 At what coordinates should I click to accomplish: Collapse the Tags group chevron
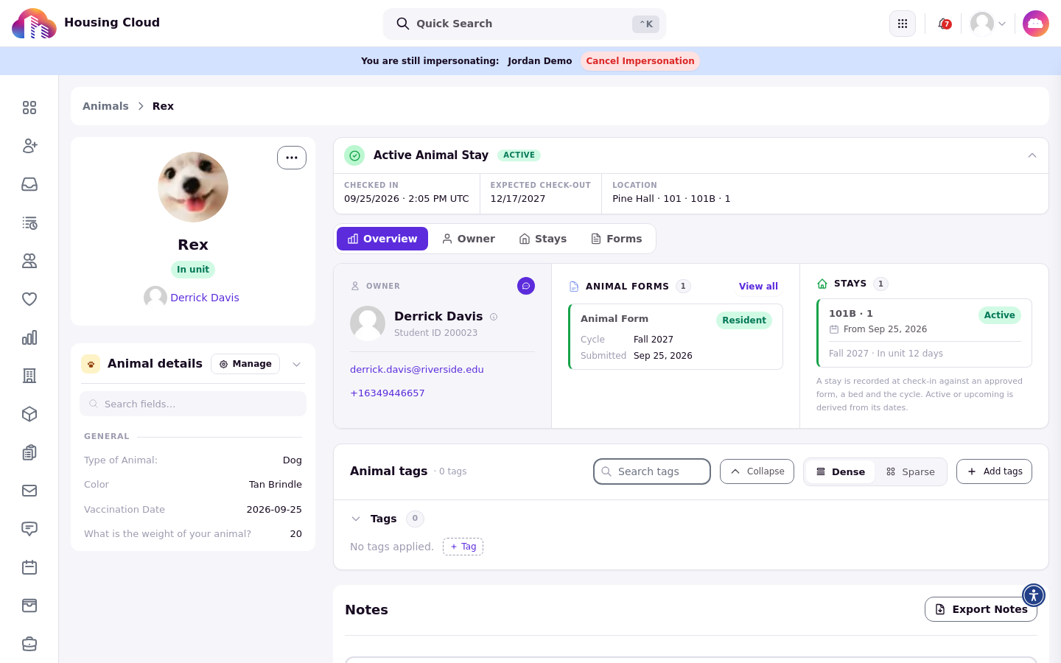pos(356,519)
